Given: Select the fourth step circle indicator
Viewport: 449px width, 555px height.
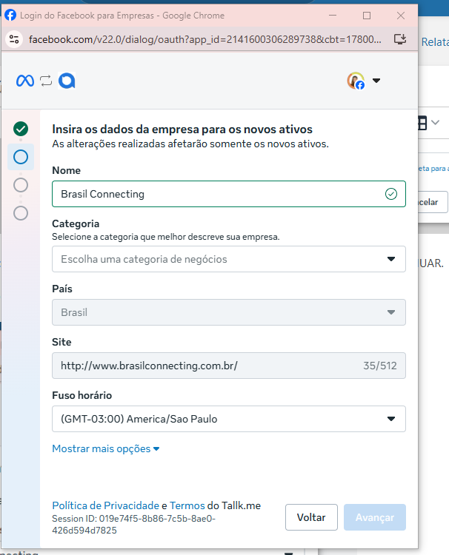Looking at the screenshot, I should (x=21, y=213).
